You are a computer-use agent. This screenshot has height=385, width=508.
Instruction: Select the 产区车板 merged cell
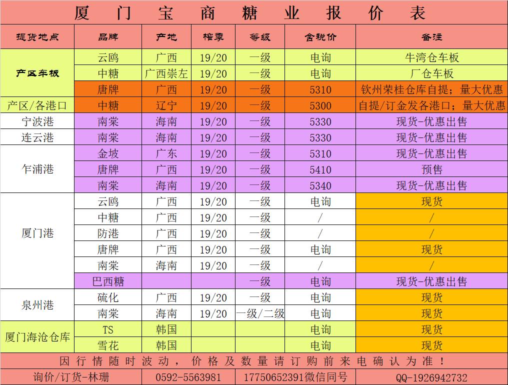click(37, 73)
